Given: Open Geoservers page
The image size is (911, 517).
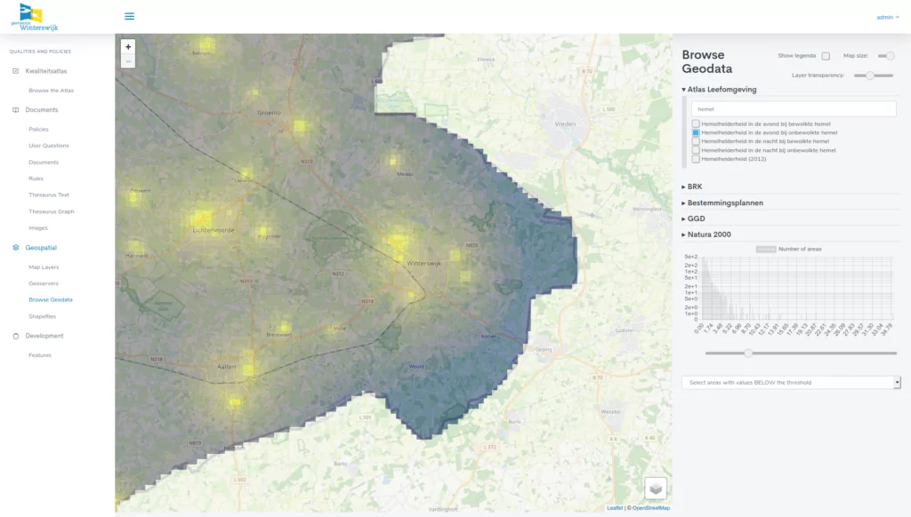Looking at the screenshot, I should [x=44, y=283].
